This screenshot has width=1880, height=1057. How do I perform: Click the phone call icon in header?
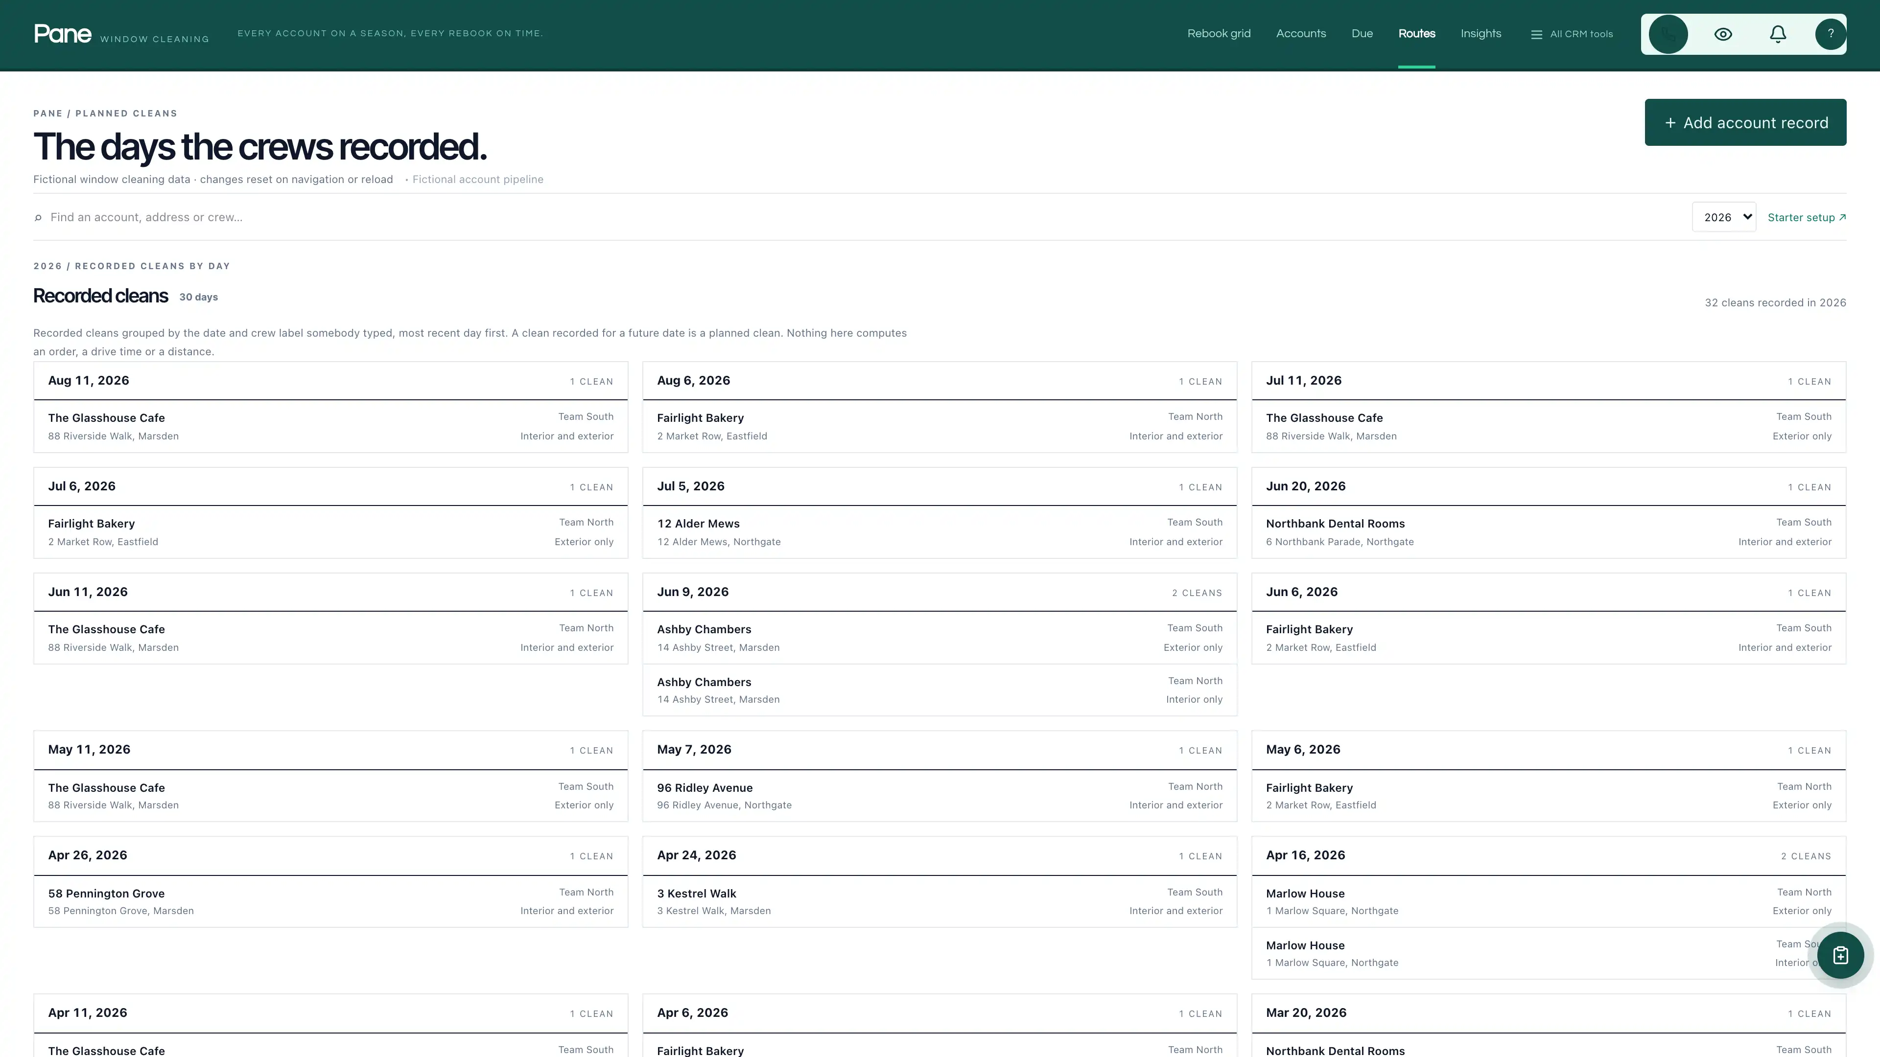coord(1668,34)
